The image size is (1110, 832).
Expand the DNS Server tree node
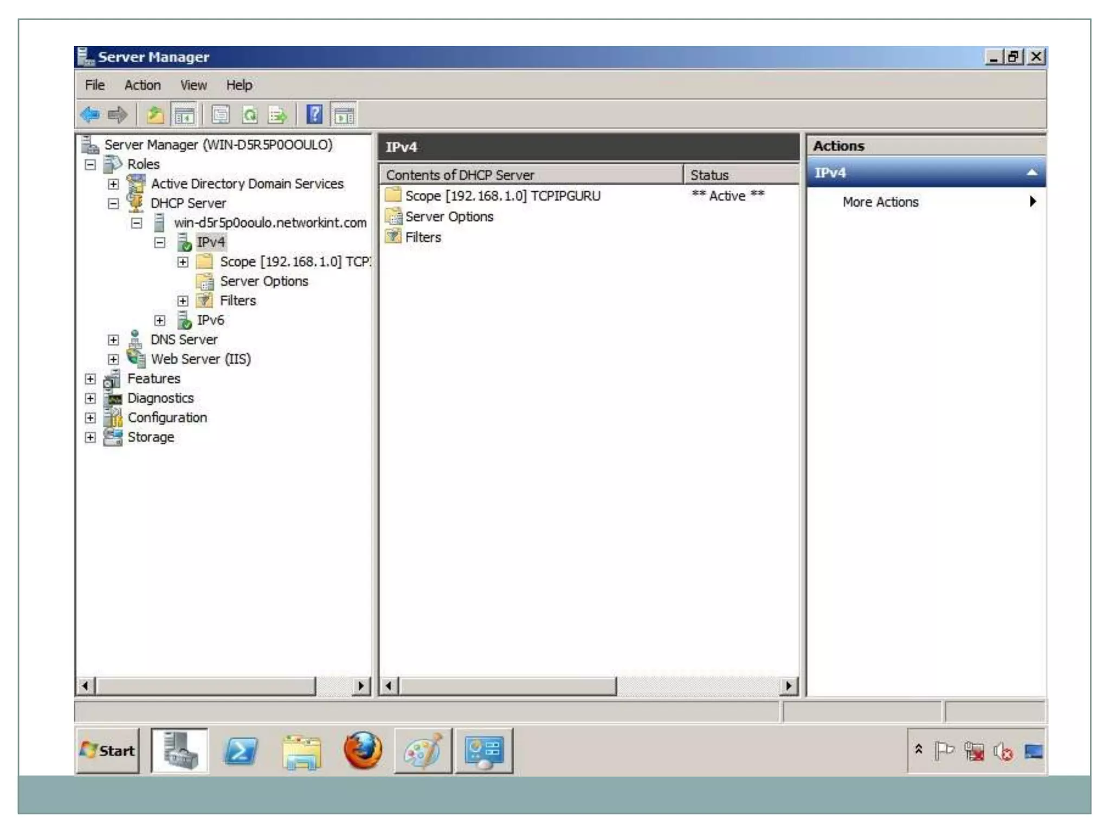click(x=113, y=340)
